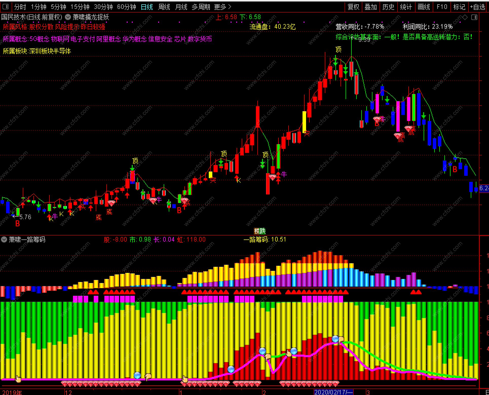
Task: Click the 2020/02/17 date marker on timeline
Action: (x=333, y=392)
